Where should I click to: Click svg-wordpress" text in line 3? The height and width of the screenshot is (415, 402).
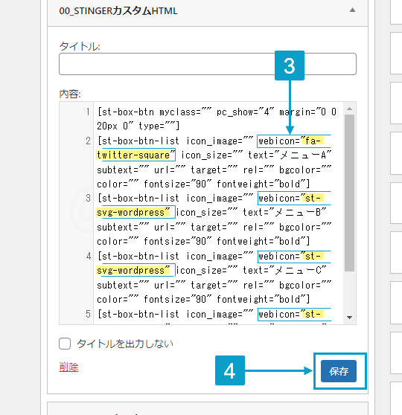click(133, 213)
